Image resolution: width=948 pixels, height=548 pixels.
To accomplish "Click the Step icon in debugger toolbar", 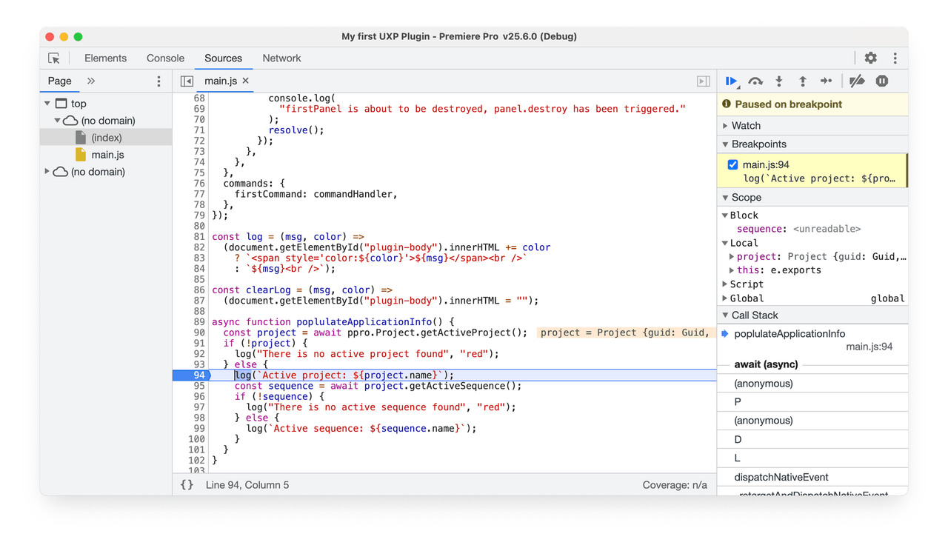I will coord(827,81).
